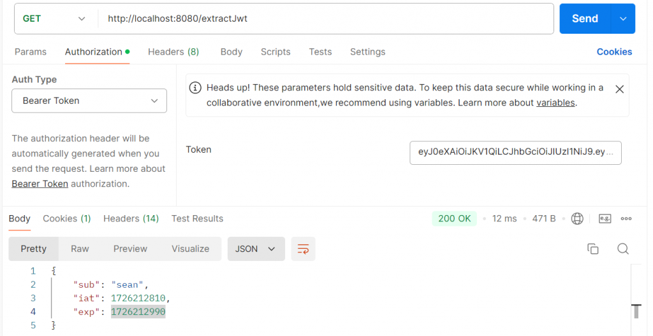Click the Send button
The image size is (653, 336).
[584, 18]
